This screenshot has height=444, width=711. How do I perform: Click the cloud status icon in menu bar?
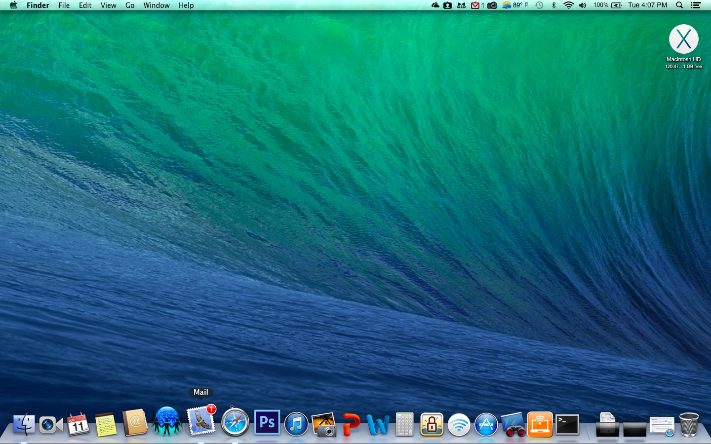tap(435, 5)
